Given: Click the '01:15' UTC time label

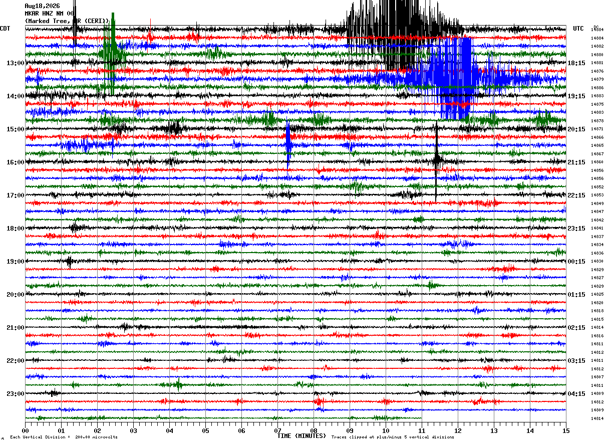Looking at the screenshot, I should click(x=576, y=295).
